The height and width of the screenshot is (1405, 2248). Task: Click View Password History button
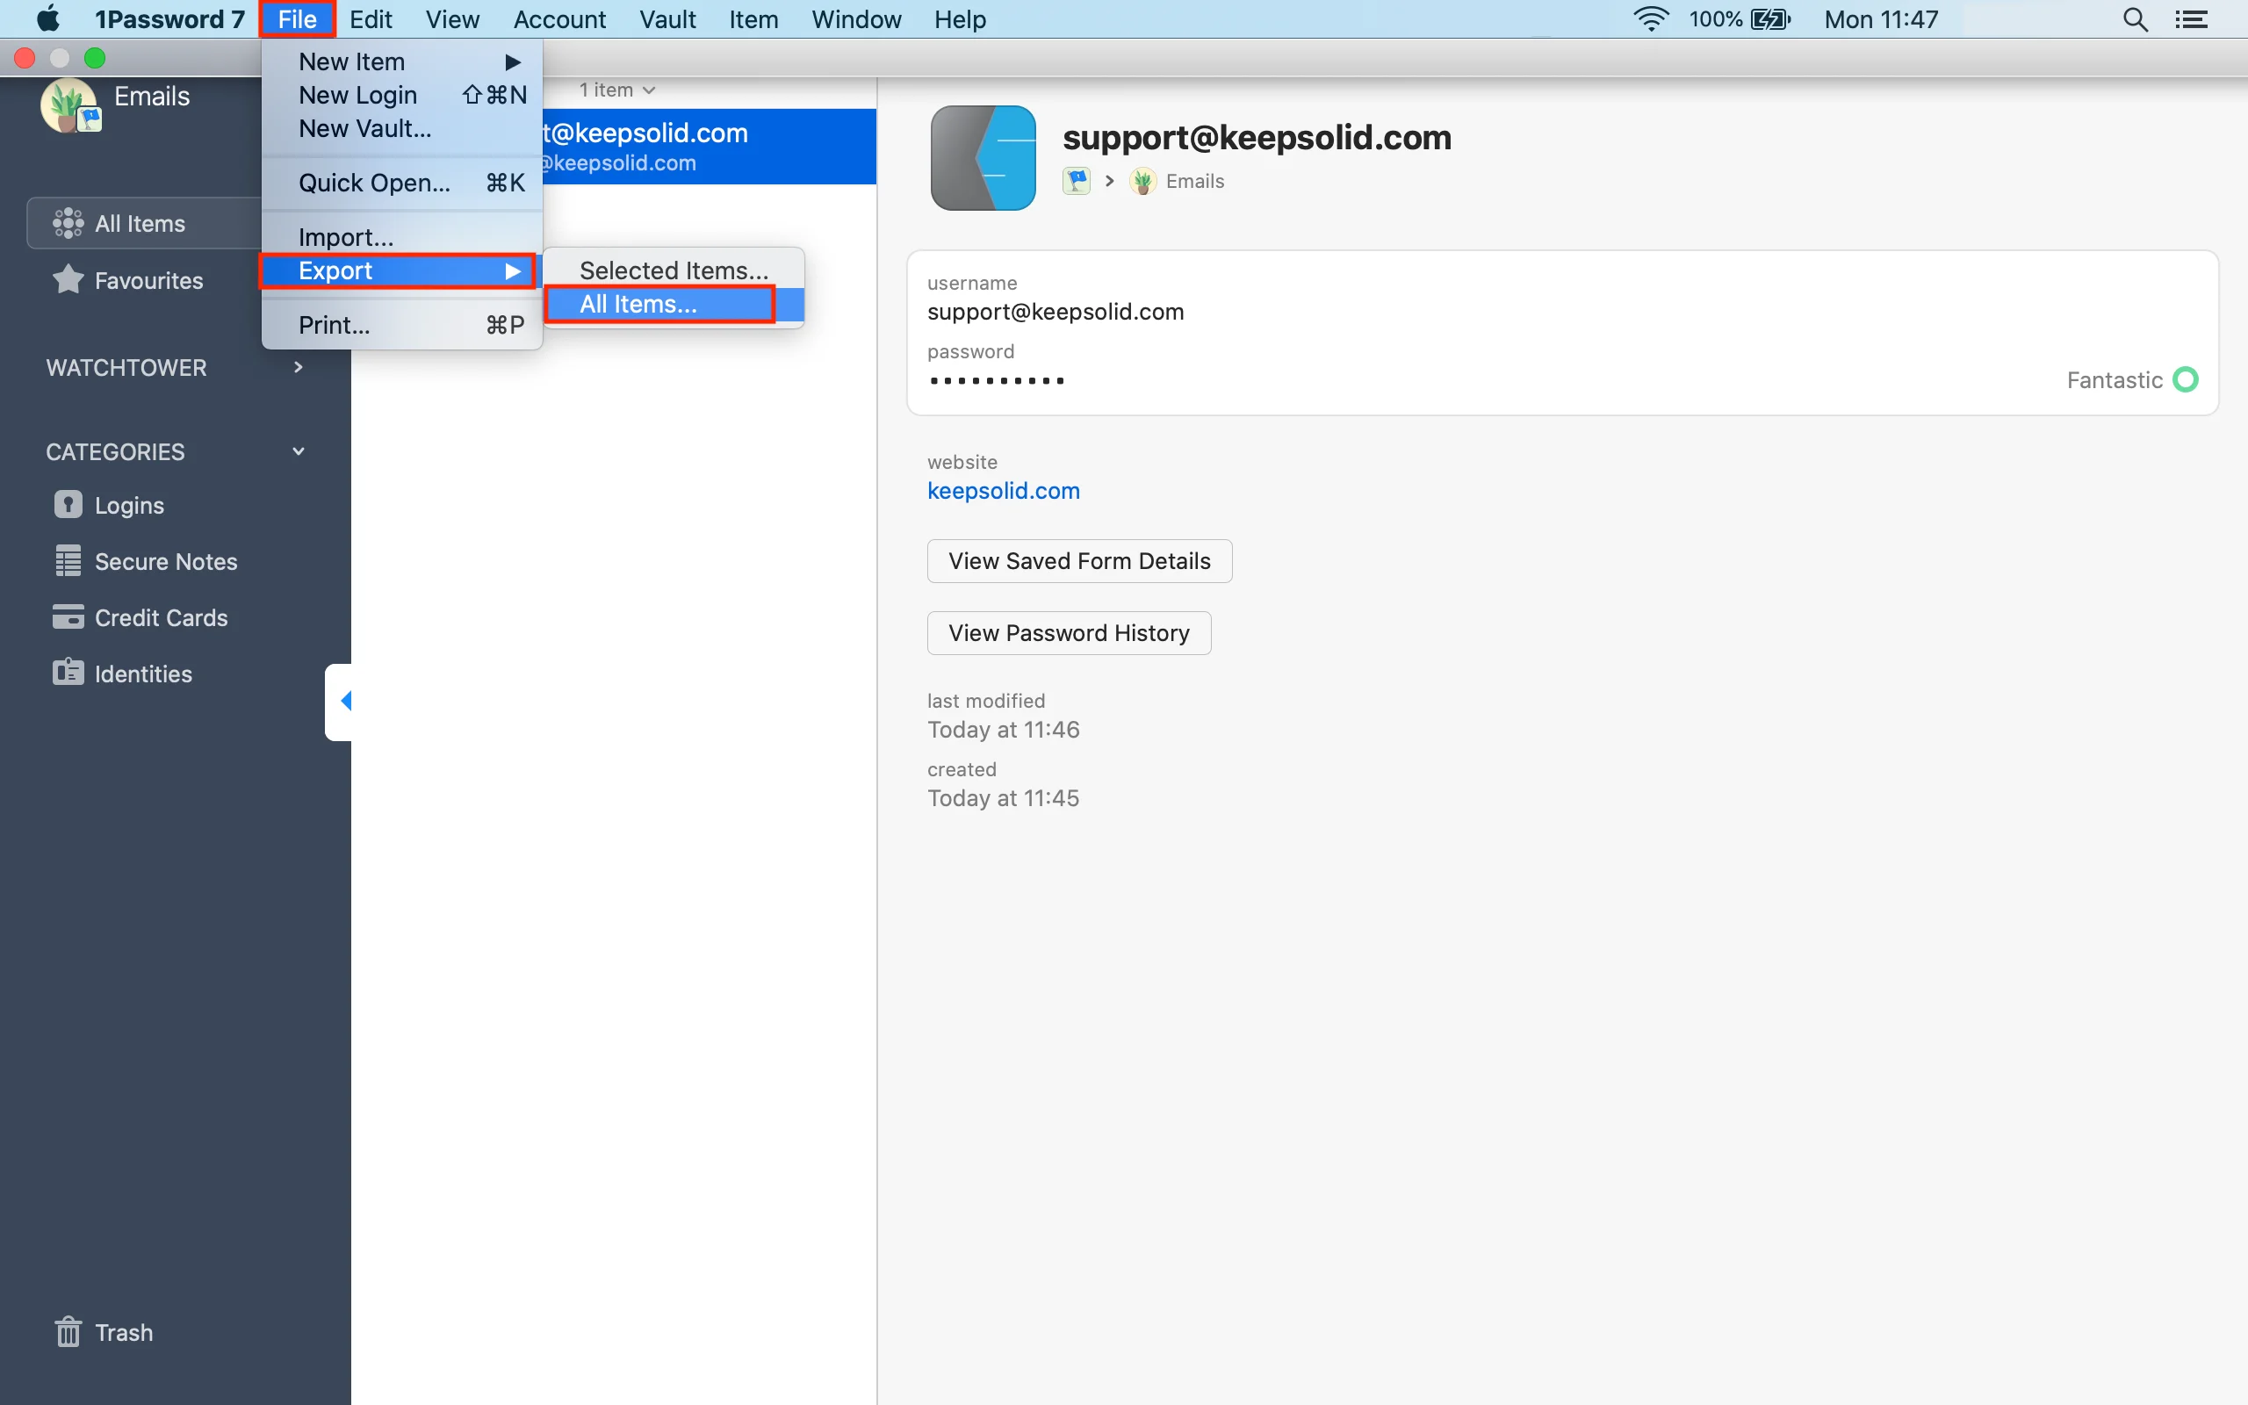pos(1069,633)
